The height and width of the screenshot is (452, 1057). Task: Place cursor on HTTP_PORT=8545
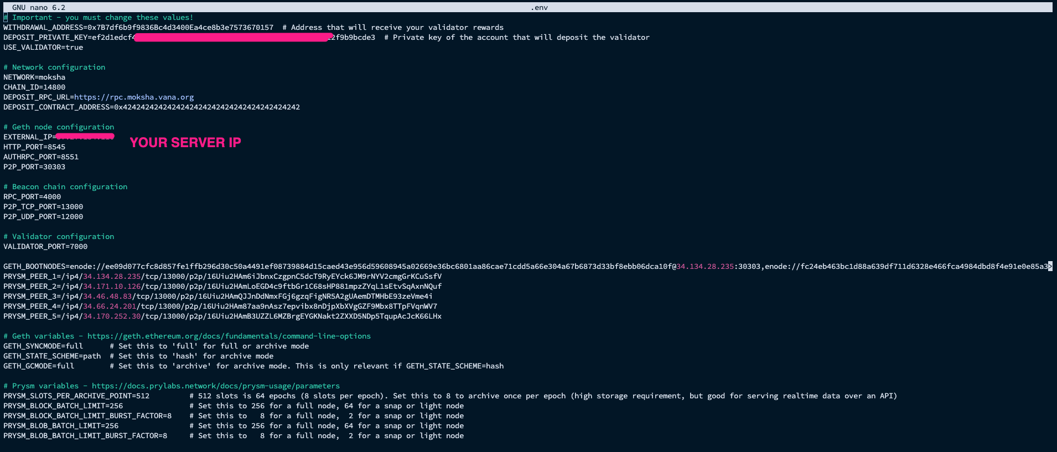tap(34, 147)
